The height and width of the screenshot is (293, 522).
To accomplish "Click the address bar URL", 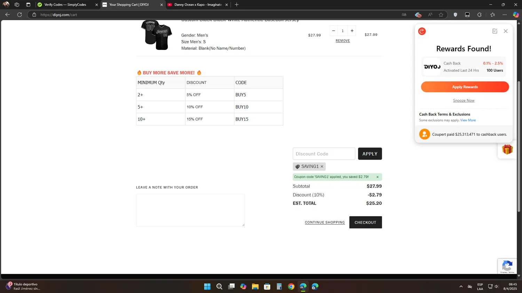I will (59, 15).
